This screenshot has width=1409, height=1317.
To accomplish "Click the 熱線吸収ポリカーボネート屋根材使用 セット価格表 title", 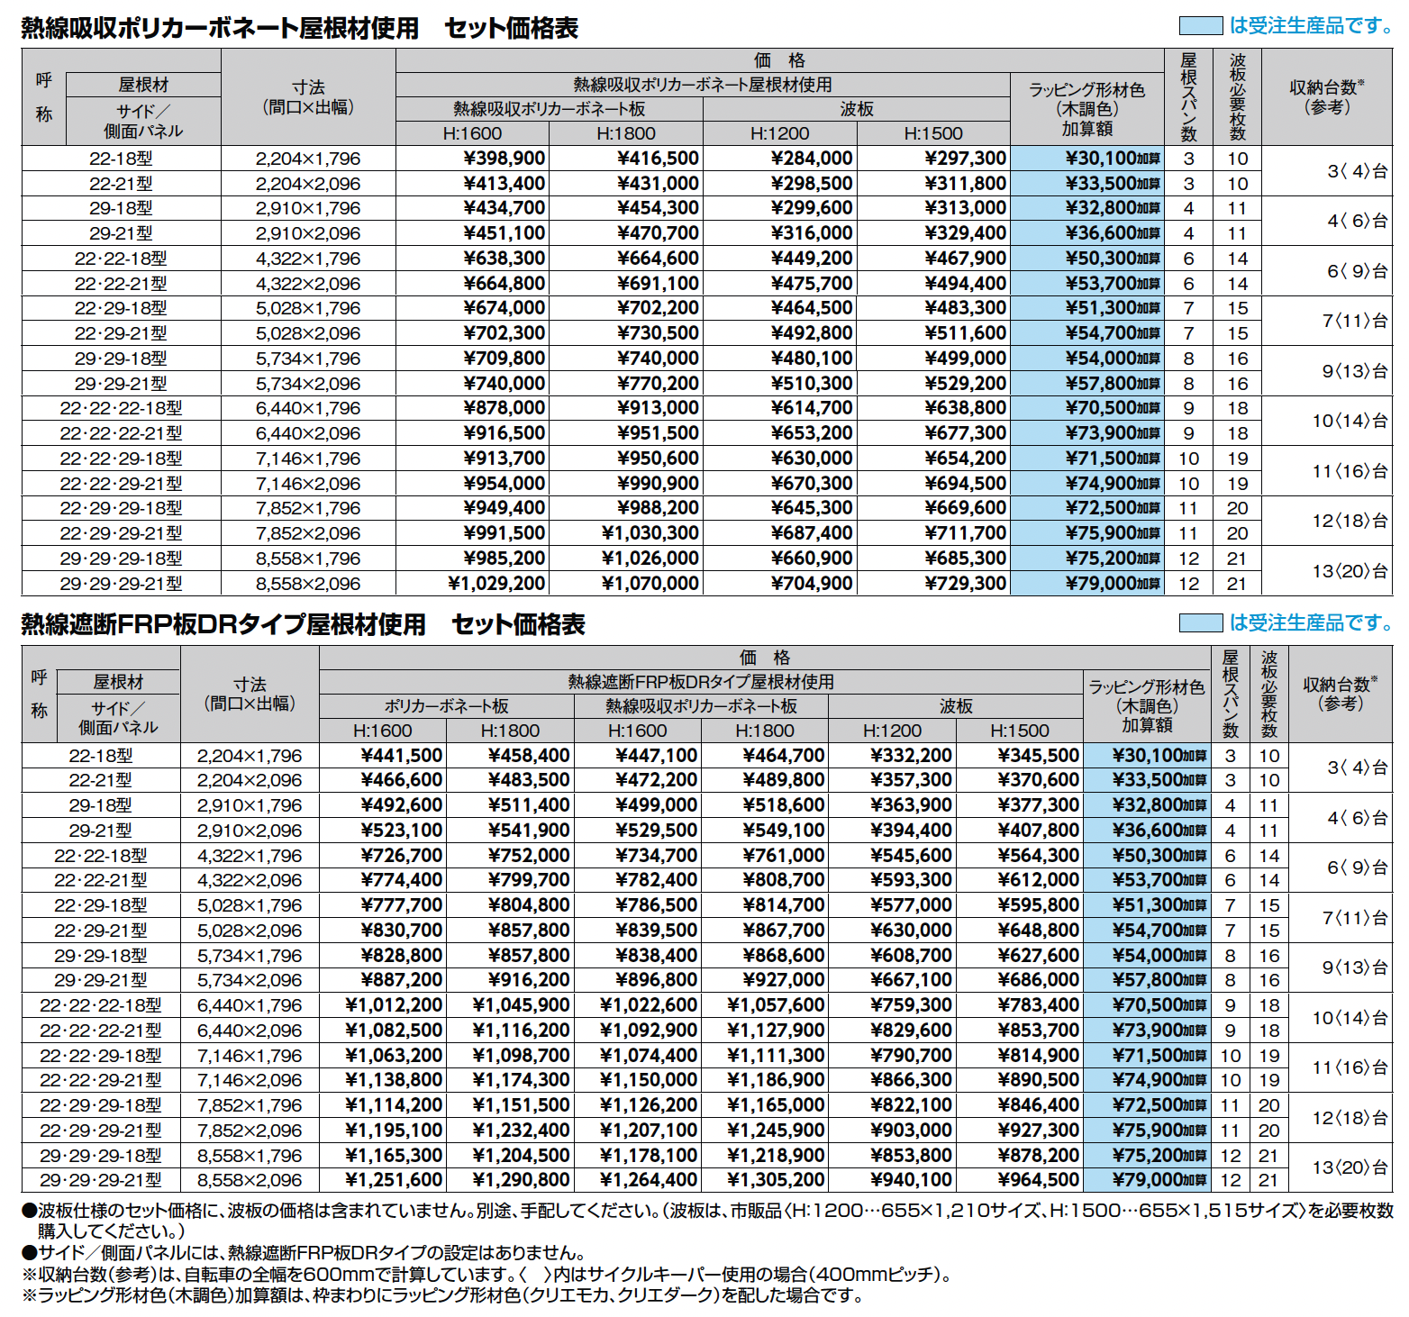I will [x=299, y=28].
